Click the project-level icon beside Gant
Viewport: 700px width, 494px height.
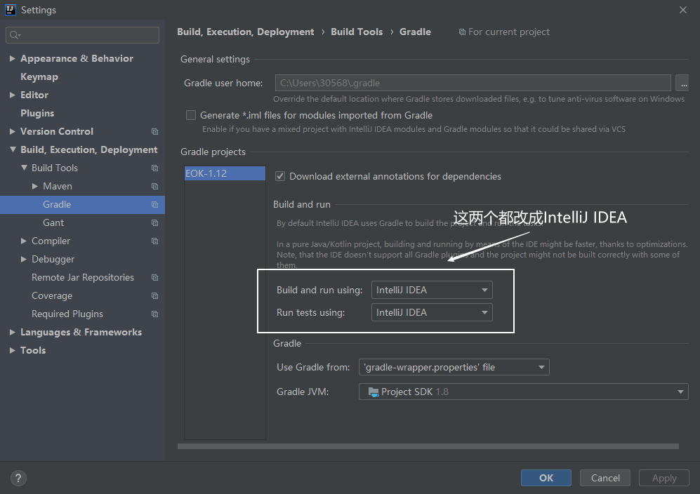(154, 223)
